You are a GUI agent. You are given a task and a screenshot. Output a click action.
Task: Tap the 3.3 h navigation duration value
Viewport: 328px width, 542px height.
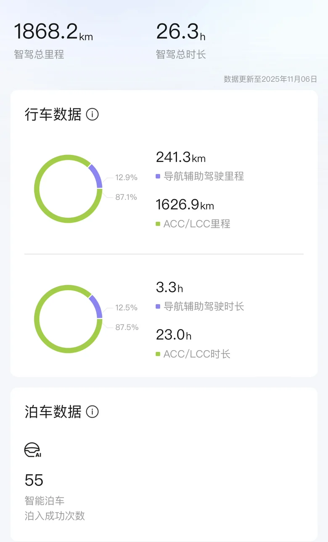tap(169, 288)
